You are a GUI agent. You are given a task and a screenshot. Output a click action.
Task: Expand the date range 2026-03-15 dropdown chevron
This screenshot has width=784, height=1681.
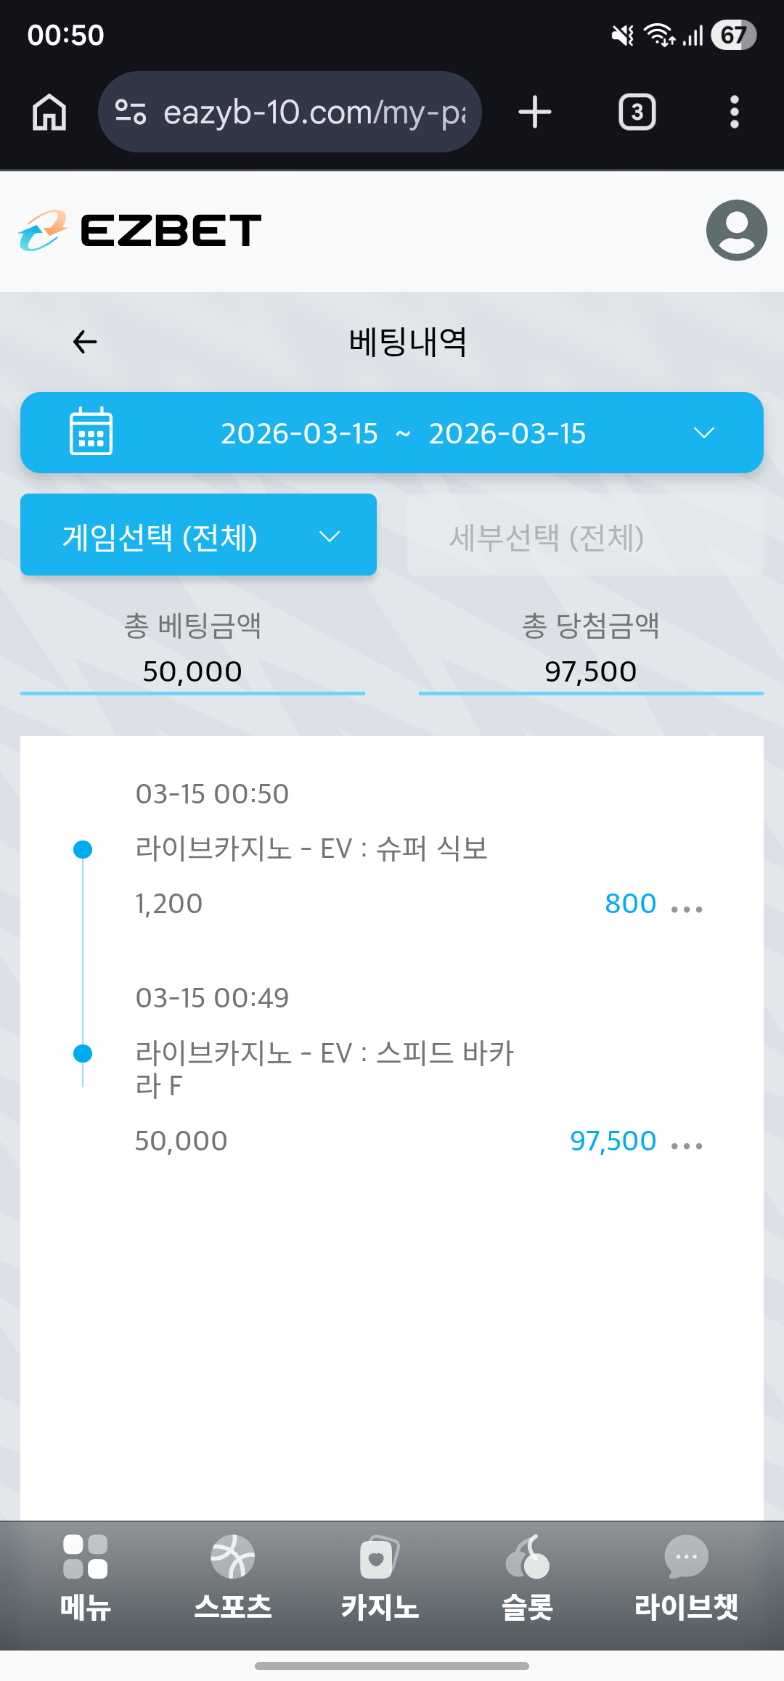(x=704, y=433)
